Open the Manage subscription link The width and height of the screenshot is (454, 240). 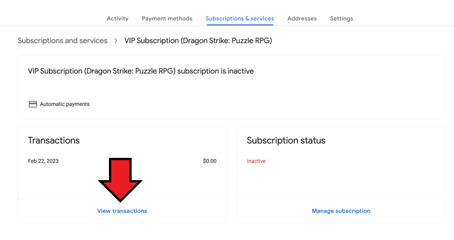(x=341, y=211)
